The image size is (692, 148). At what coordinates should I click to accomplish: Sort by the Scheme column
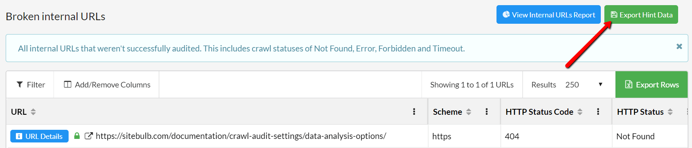(x=469, y=112)
